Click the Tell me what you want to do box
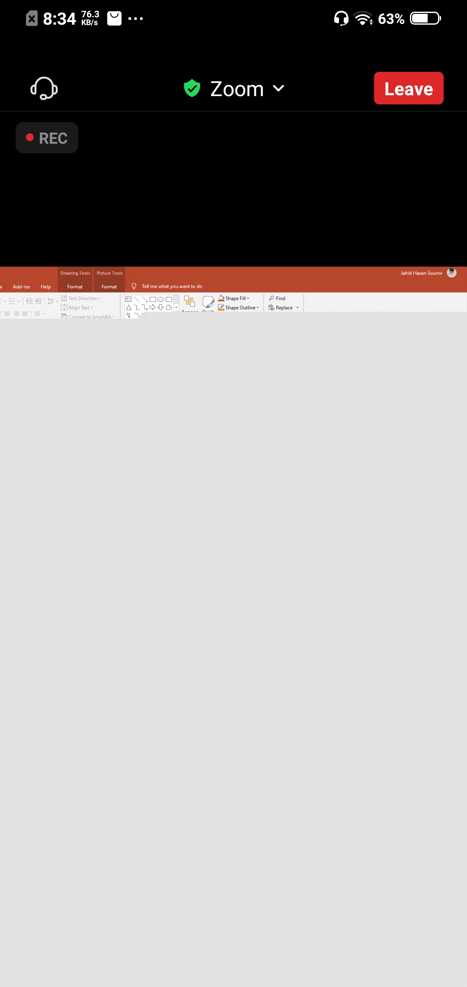Screen dimensions: 467x987 [172, 286]
